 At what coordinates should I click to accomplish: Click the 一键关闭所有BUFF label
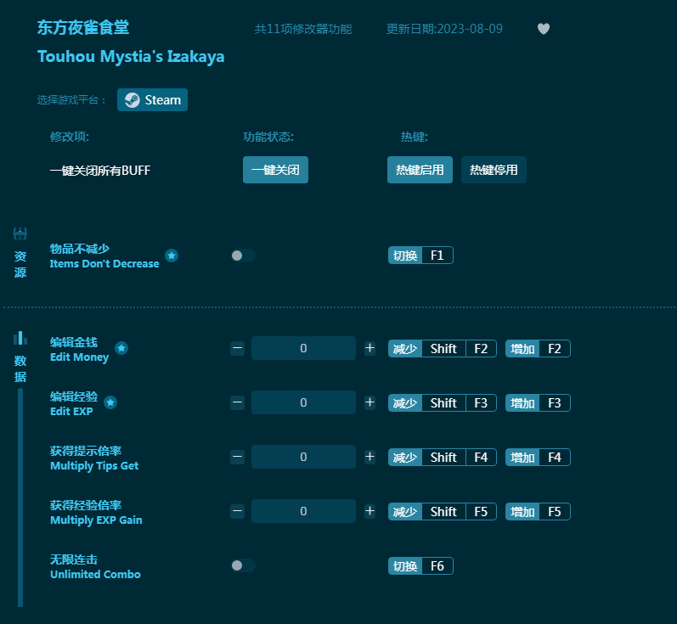tap(100, 171)
